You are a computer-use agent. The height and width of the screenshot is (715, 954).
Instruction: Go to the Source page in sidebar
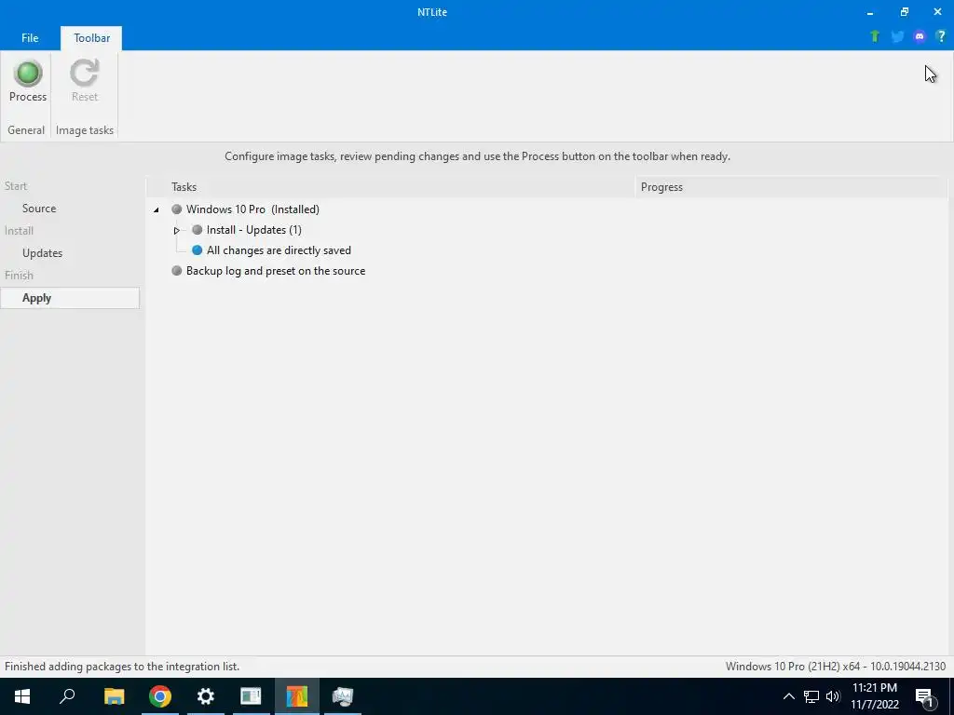tap(39, 208)
